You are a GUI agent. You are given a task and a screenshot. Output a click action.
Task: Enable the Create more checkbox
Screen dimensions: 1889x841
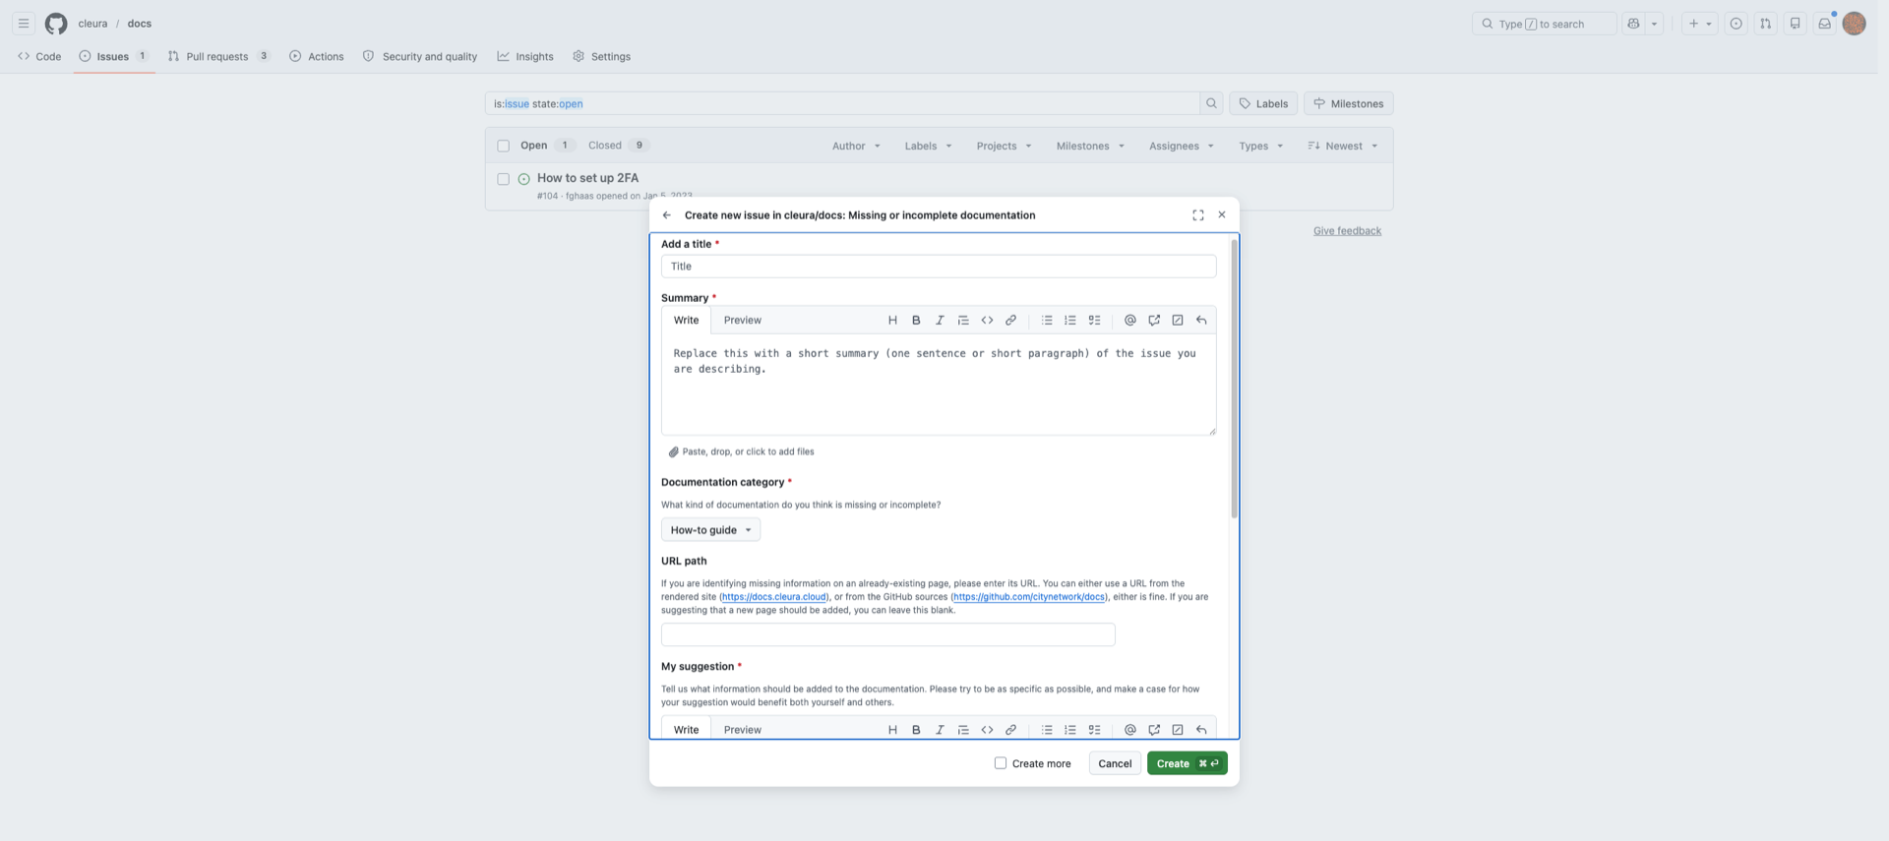tap(1001, 763)
